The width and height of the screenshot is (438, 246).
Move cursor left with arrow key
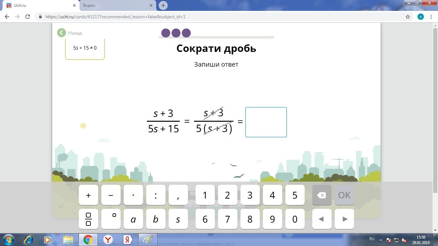pyautogui.click(x=322, y=219)
